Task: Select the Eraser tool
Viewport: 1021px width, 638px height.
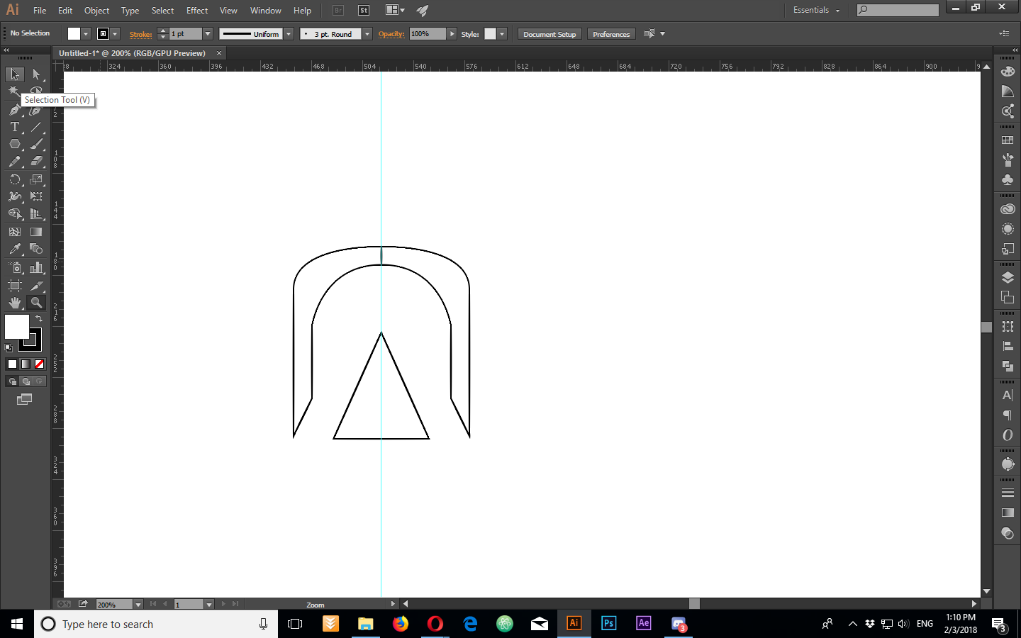Action: click(36, 162)
